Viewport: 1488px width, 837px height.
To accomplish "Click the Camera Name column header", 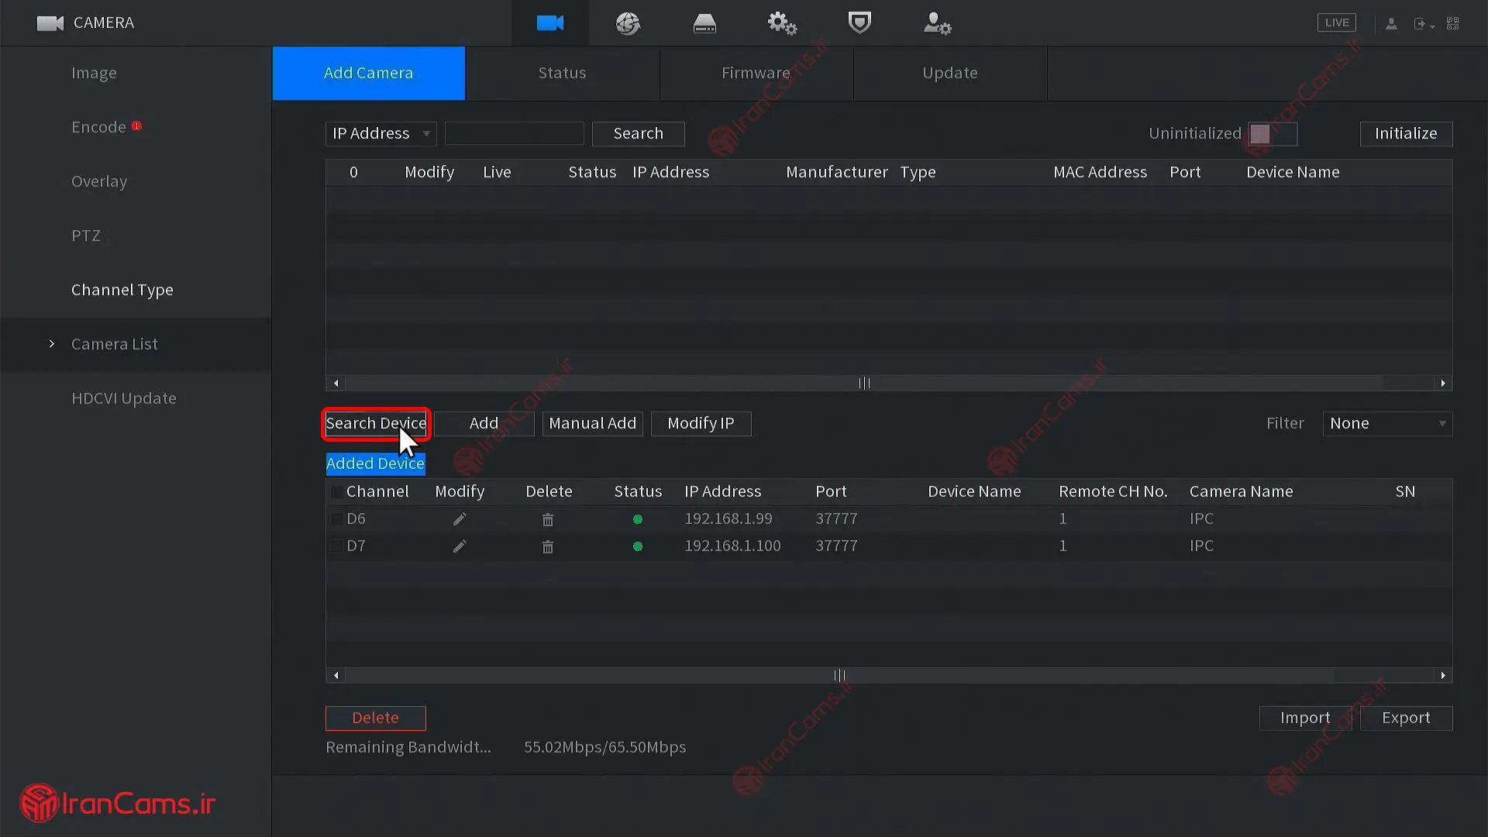I will (1241, 491).
